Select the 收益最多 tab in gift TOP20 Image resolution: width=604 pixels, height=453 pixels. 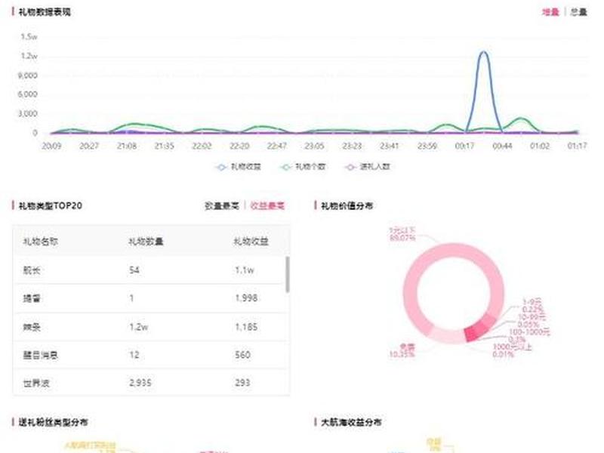pos(267,206)
